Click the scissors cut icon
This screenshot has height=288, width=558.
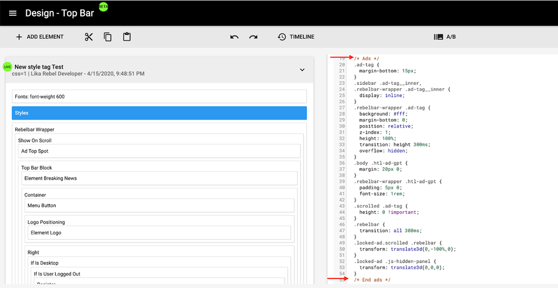(x=89, y=37)
